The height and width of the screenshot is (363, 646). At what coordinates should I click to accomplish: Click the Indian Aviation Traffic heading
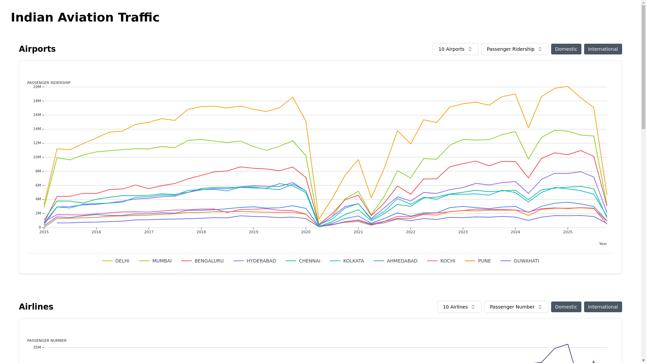click(85, 17)
